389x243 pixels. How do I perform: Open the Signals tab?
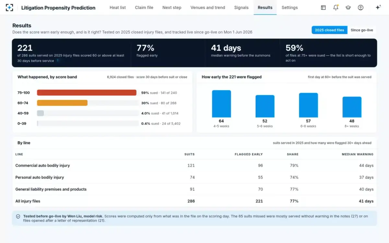[x=241, y=7]
